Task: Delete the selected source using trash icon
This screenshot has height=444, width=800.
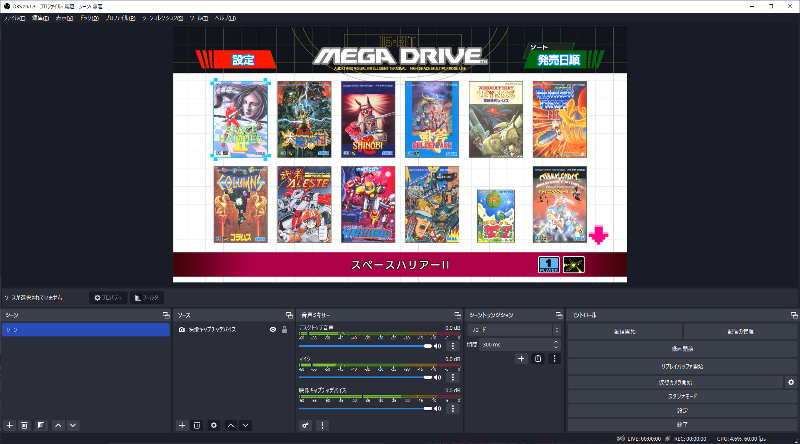Action: click(x=197, y=425)
